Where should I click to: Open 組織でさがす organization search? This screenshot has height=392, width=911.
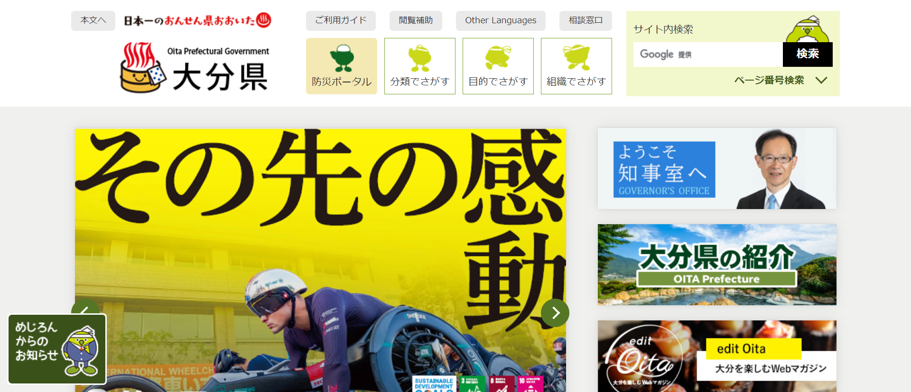coord(576,66)
